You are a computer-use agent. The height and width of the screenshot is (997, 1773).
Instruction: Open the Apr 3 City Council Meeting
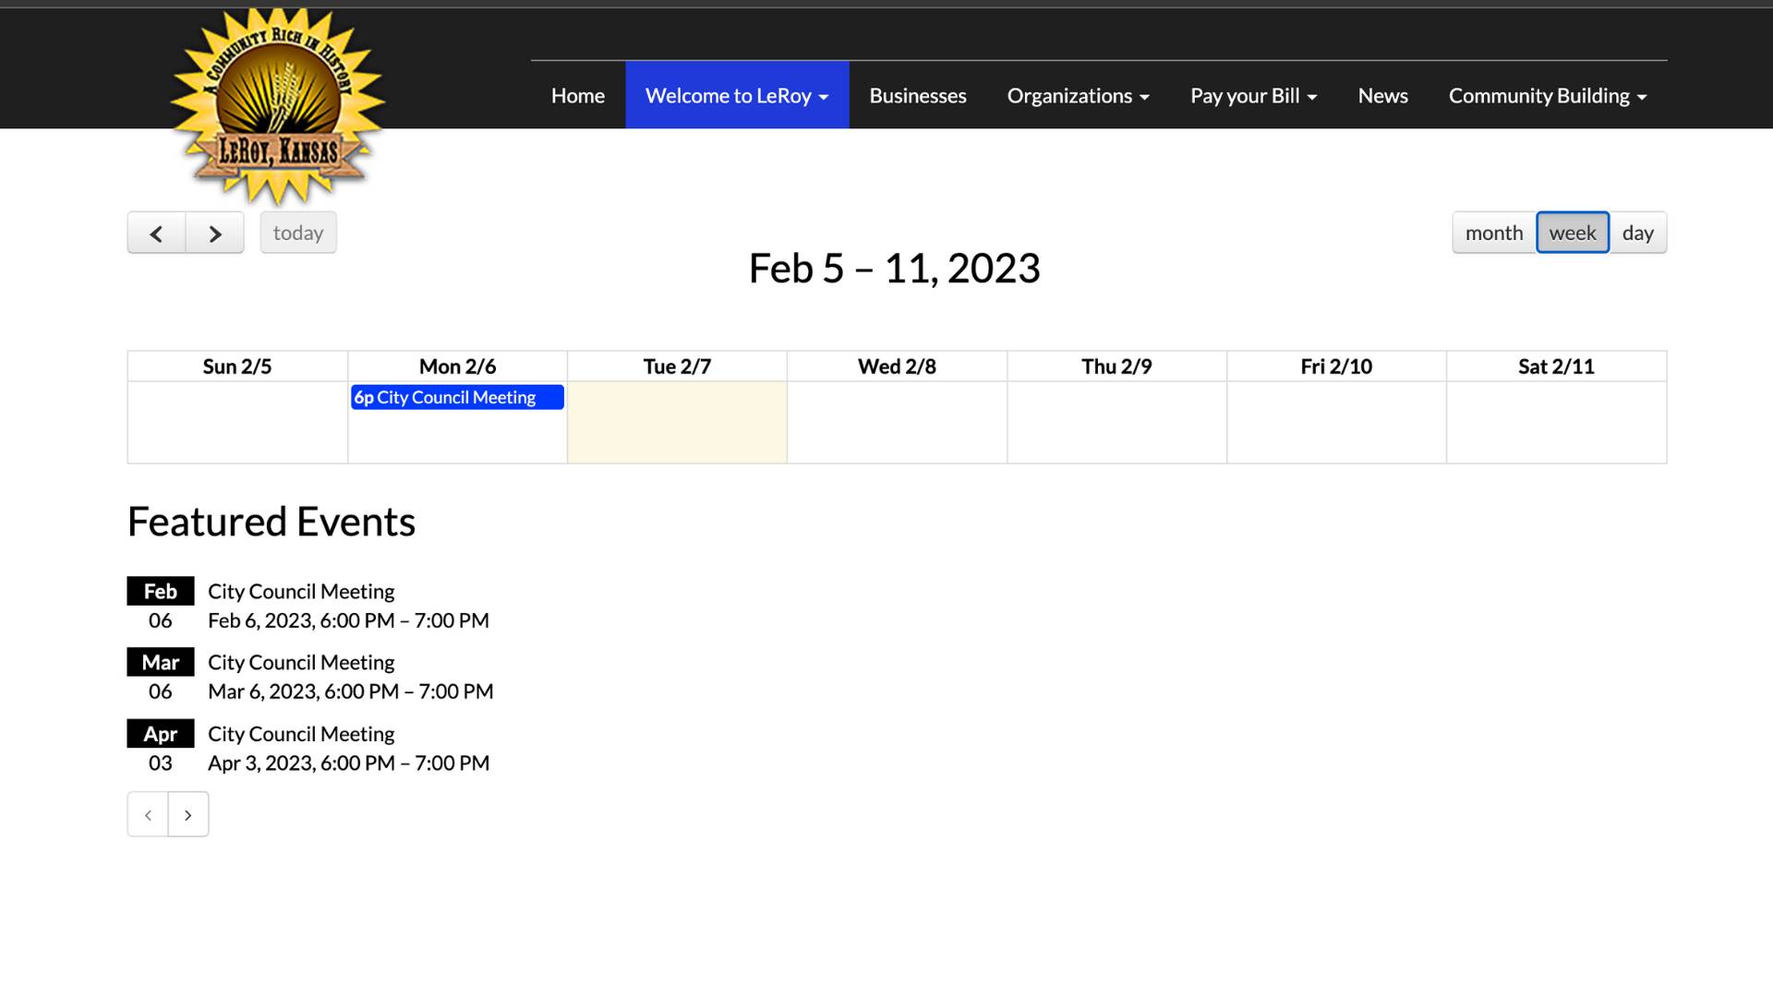[301, 734]
